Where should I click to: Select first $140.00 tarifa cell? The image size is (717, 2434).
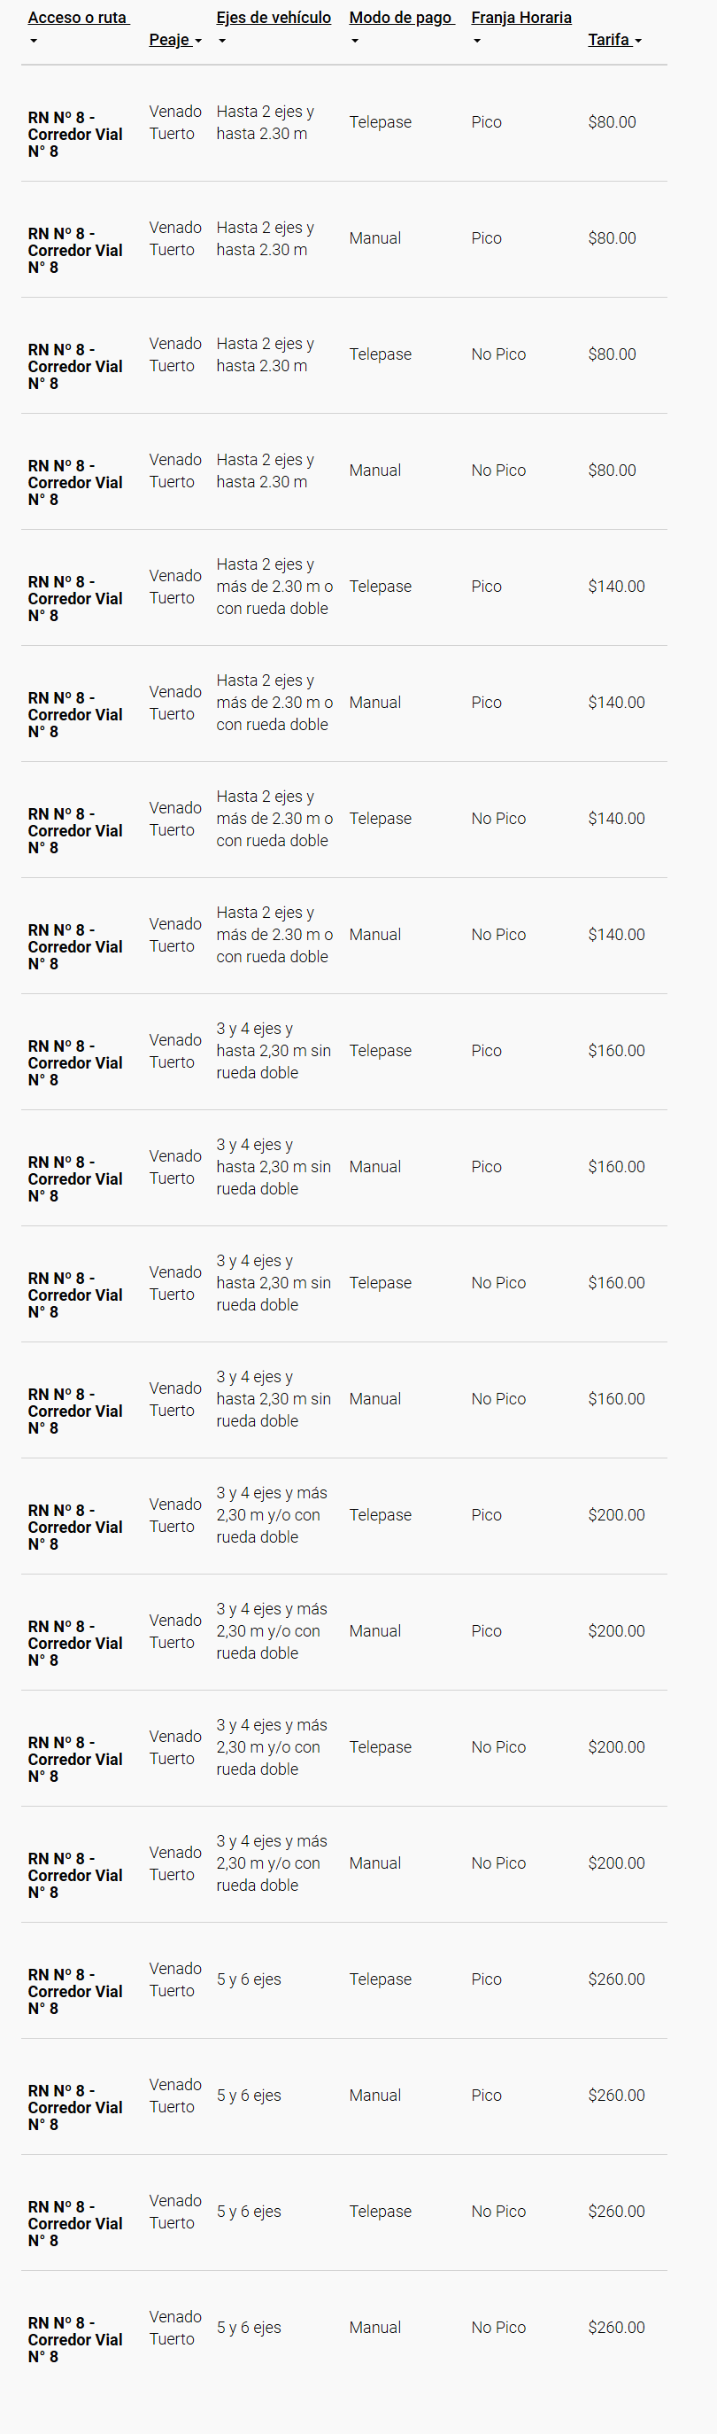617,586
